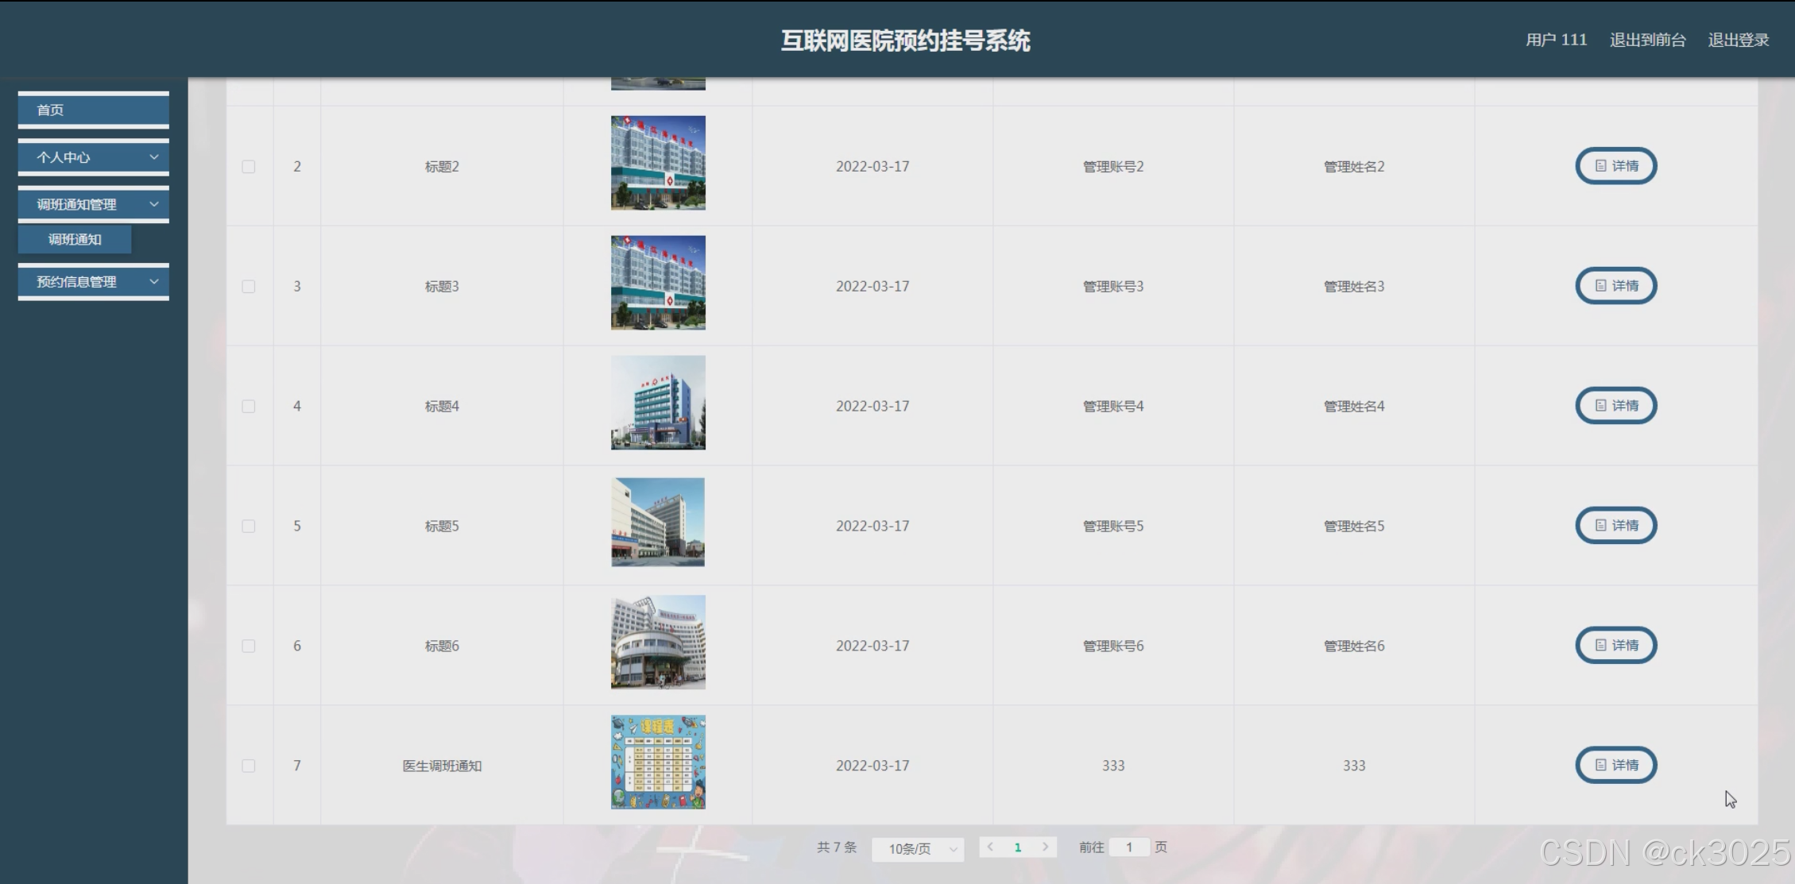Collapse 调班通知管理 sidebar menu
1795x884 pixels.
pos(94,204)
